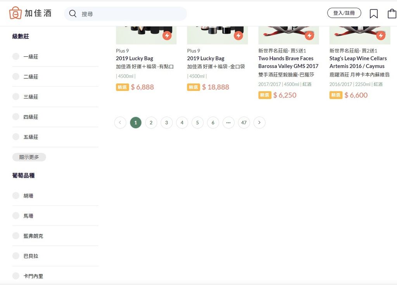This screenshot has height=285, width=397.
Task: Open 2019 Lucky Bag 金口袋 product title
Action: 205,58
